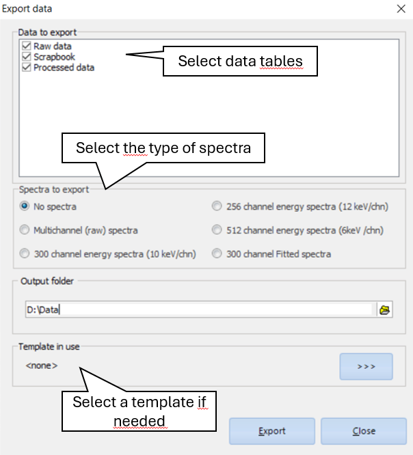413x455 pixels.
Task: Close the Export data dialog window
Action: [401, 9]
